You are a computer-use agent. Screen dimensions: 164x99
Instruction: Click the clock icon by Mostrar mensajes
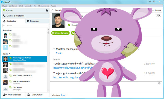tap(54, 49)
